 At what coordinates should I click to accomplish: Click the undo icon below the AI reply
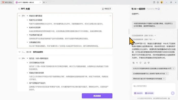coord(137,63)
